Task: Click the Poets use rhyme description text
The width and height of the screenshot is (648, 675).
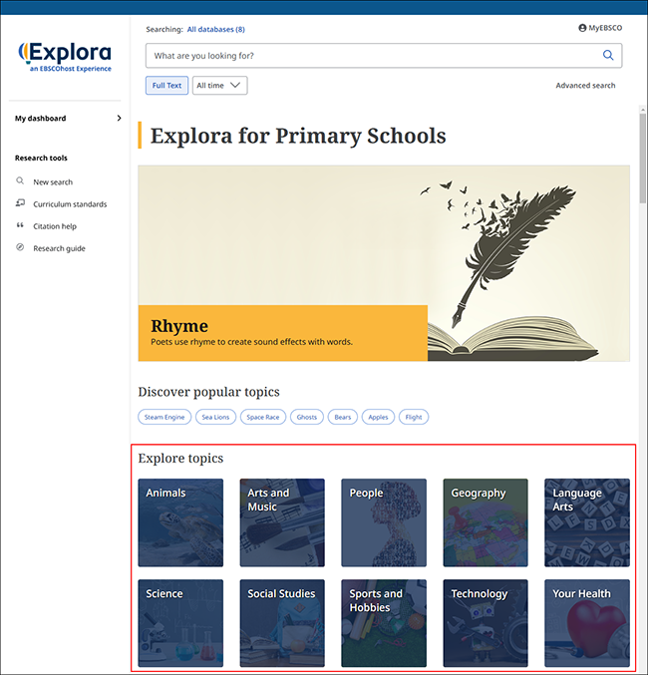Action: tap(251, 342)
